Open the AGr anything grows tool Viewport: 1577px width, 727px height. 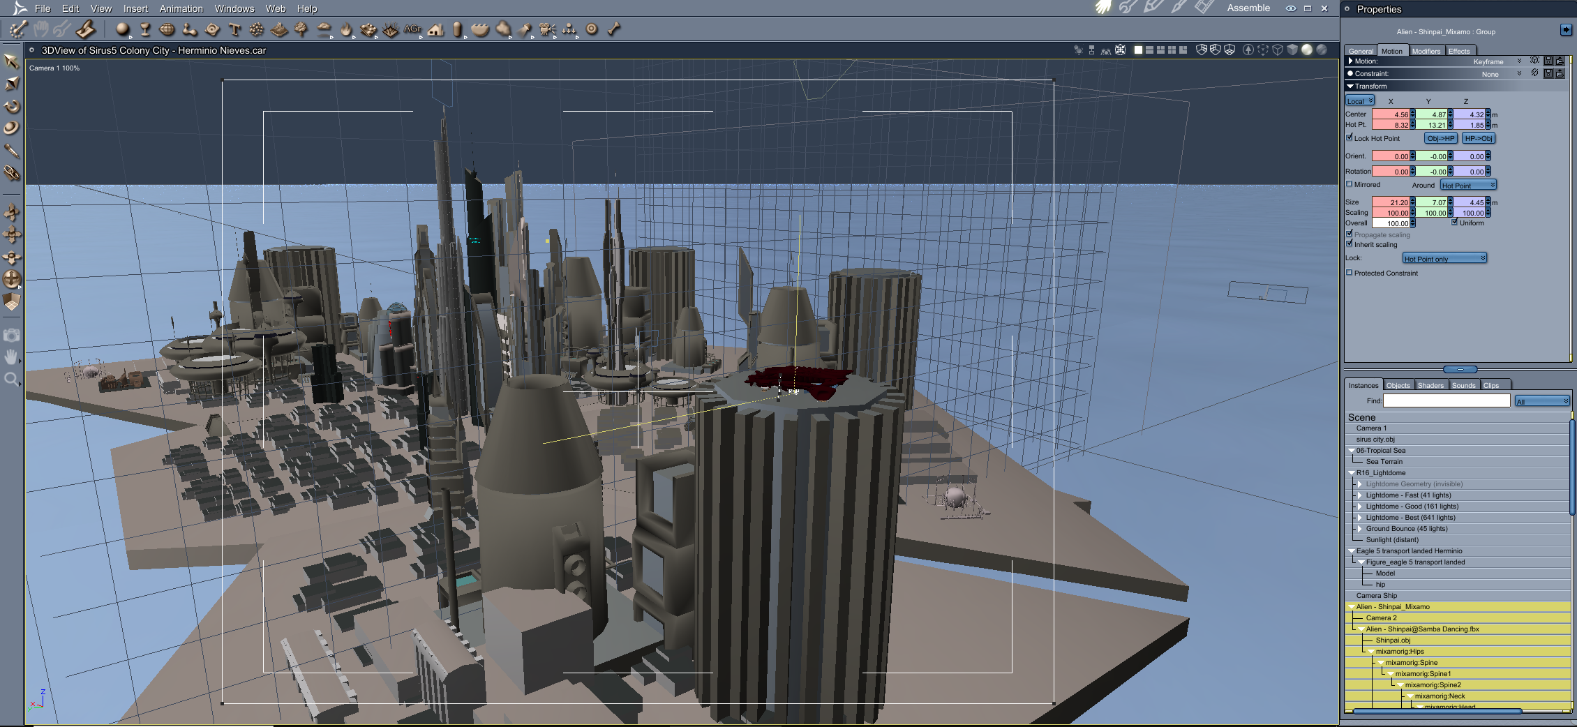[412, 29]
